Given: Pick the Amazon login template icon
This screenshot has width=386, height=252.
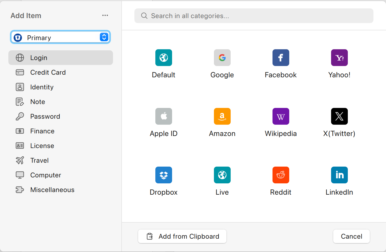Looking at the screenshot, I should coord(222,116).
